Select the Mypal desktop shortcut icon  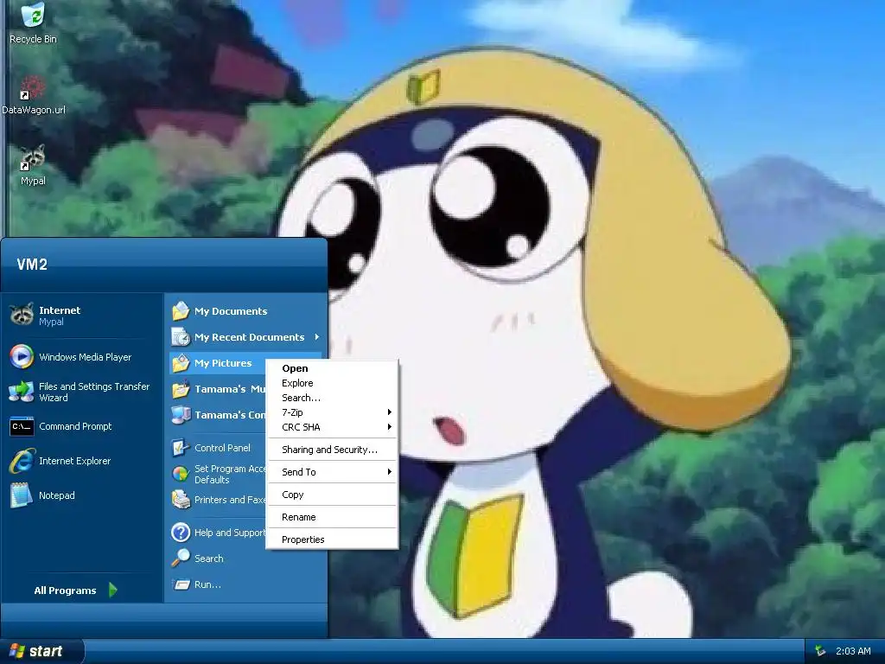click(x=33, y=157)
